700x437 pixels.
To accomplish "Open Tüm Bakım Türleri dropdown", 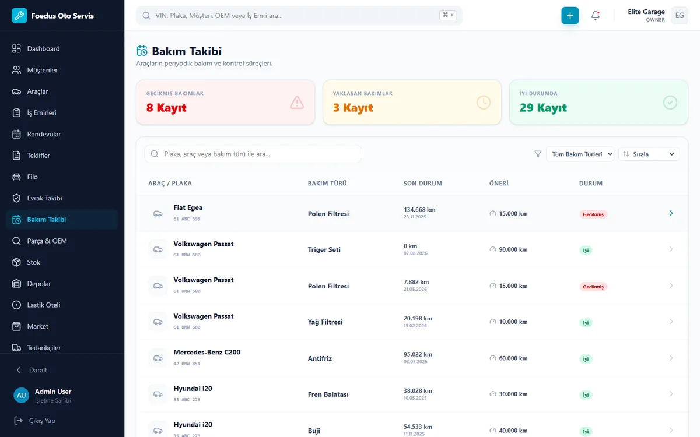I will [x=580, y=154].
